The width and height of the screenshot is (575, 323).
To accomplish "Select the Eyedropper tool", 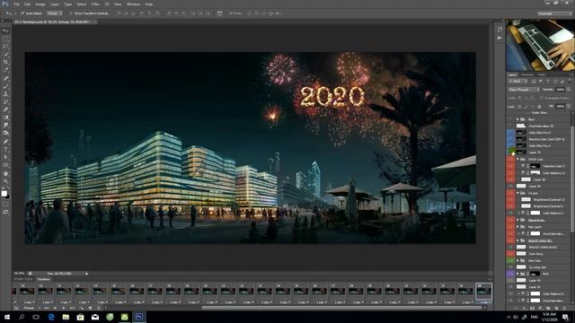I will 5,70.
